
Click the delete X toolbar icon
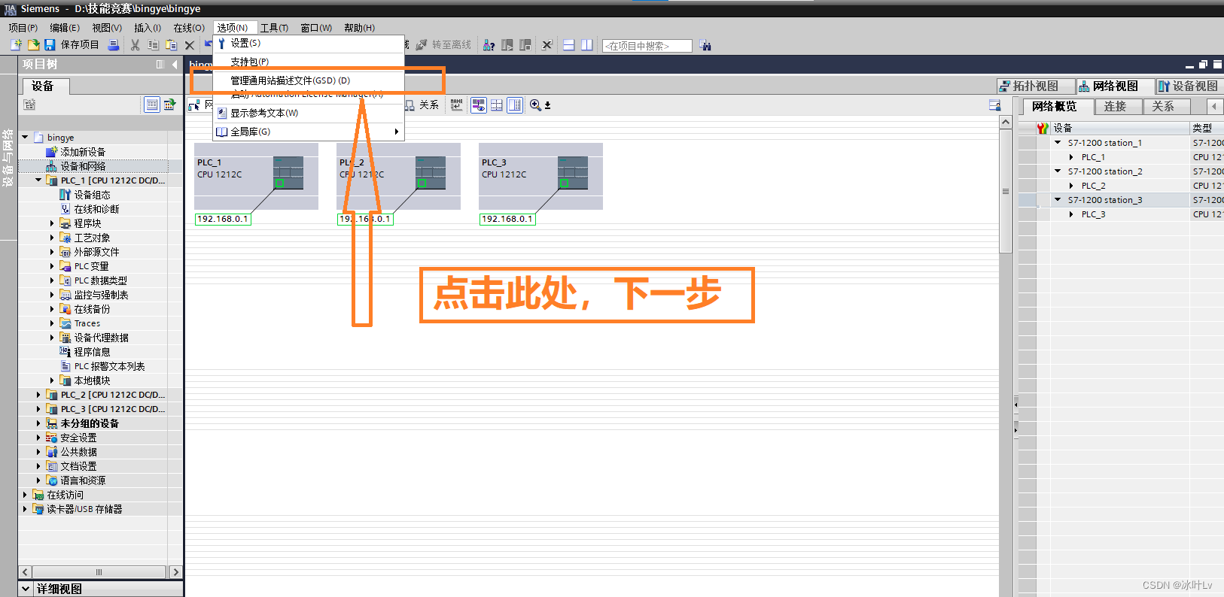(x=190, y=45)
